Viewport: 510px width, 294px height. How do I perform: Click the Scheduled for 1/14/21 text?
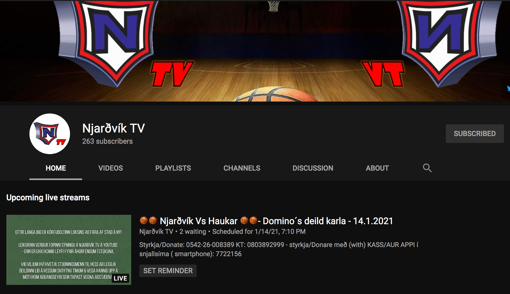coord(259,232)
